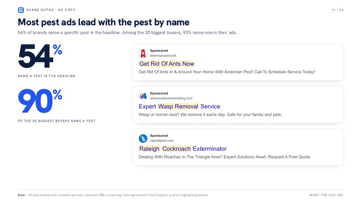362x204 pixels.
Task: Click the 'Sponsored' label above americanpest.net
Action: (x=159, y=51)
